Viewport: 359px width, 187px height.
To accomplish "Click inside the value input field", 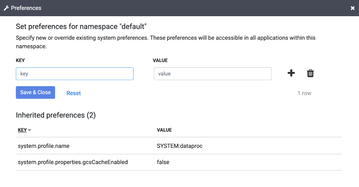I will 213,73.
